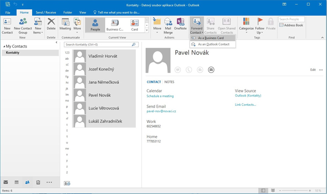This screenshot has width=327, height=194.
Task: Open Forward Contact dropdown
Action: click(x=197, y=26)
